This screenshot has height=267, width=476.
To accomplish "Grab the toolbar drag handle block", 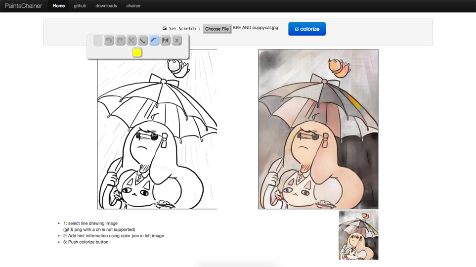I will (98, 41).
